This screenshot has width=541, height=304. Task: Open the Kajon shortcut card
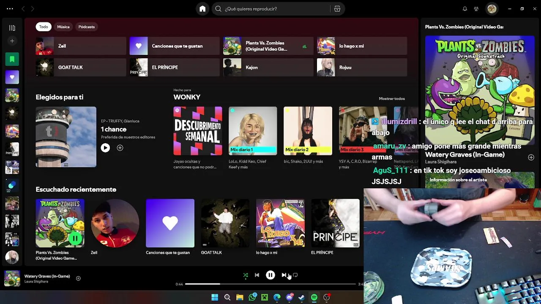click(x=268, y=67)
